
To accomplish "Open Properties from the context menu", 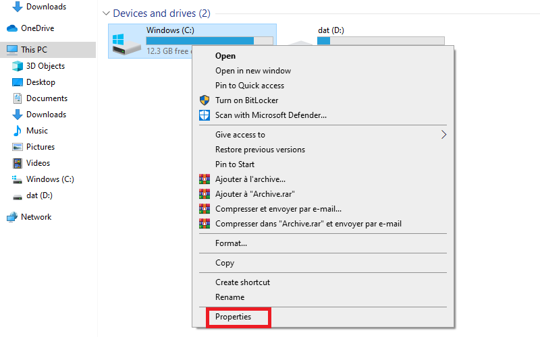I will (x=233, y=317).
